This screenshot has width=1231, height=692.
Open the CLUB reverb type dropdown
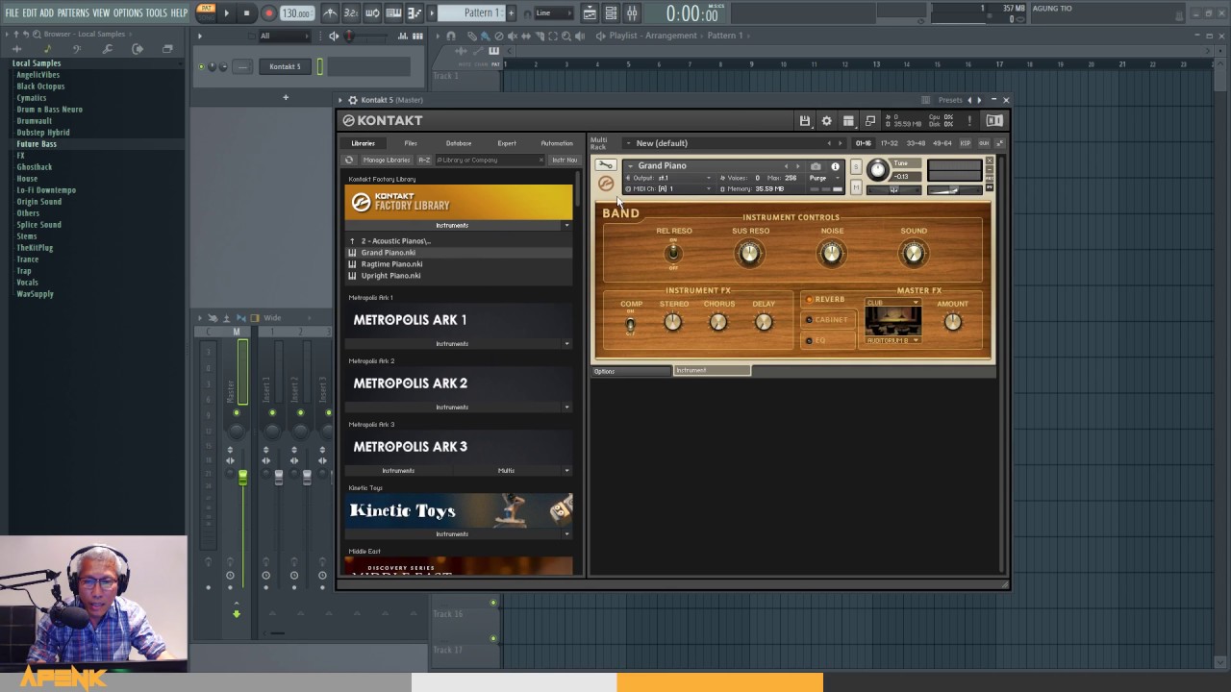[892, 303]
